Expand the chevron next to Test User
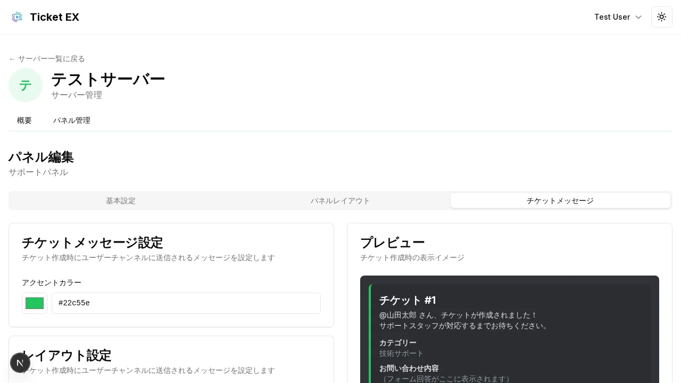 point(638,17)
